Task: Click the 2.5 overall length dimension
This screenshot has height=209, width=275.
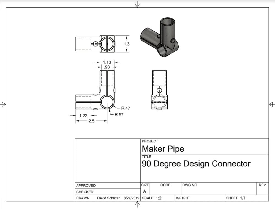Action: coord(91,121)
